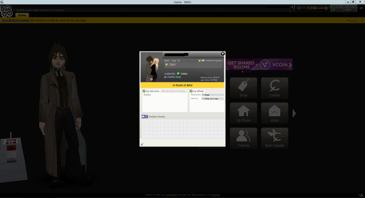The image size is (365, 198).
Task: Open the Relationship dropdown showing Single
Action: coord(213,95)
